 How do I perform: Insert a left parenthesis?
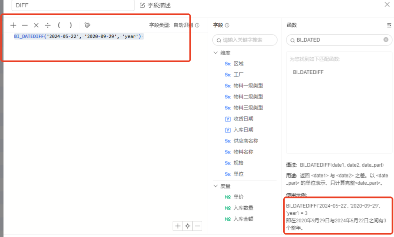(x=59, y=25)
